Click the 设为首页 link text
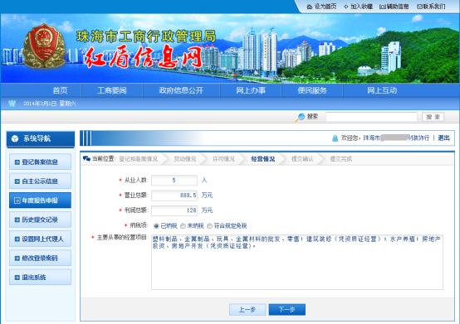The height and width of the screenshot is (324, 460). tap(325, 7)
